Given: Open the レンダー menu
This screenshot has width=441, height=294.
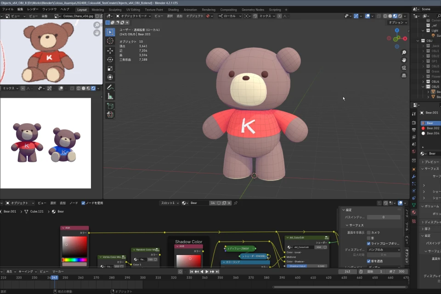Looking at the screenshot, I should pos(33,9).
